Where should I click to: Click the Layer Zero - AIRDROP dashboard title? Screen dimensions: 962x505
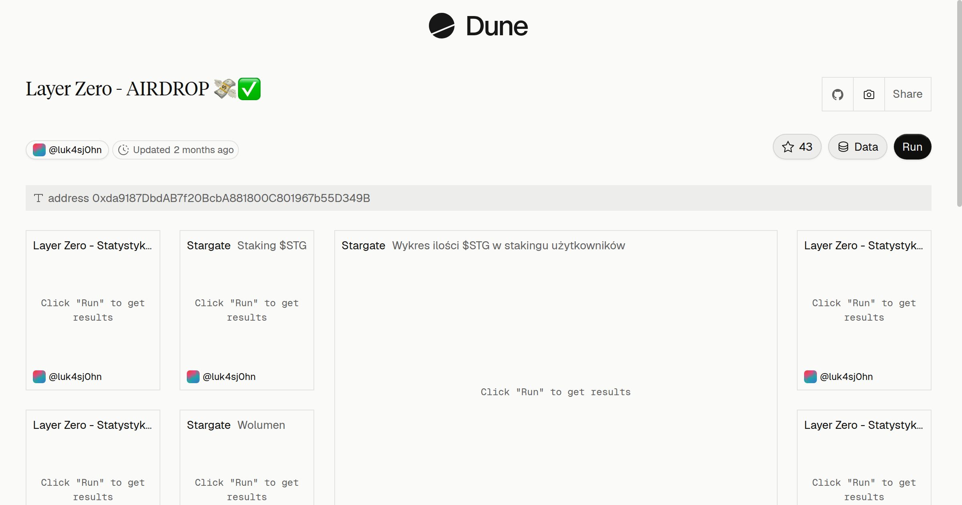click(143, 89)
